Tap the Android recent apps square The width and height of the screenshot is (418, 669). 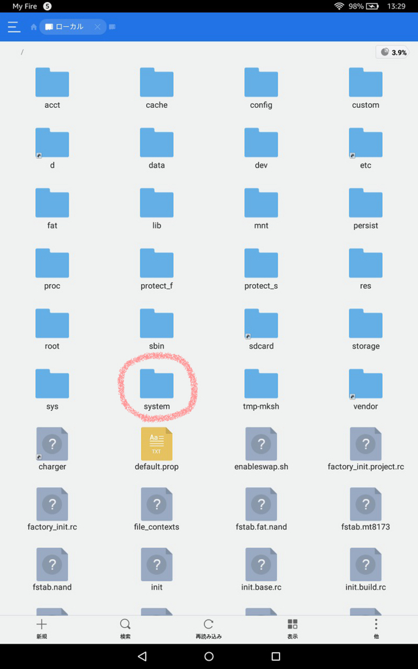pyautogui.click(x=276, y=656)
